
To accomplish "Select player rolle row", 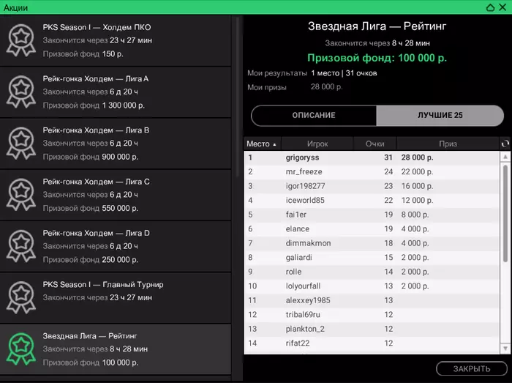I will (x=372, y=272).
